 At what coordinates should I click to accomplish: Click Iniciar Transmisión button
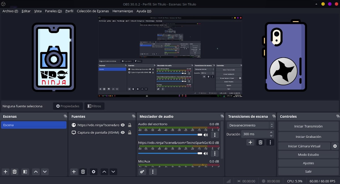[308, 126]
